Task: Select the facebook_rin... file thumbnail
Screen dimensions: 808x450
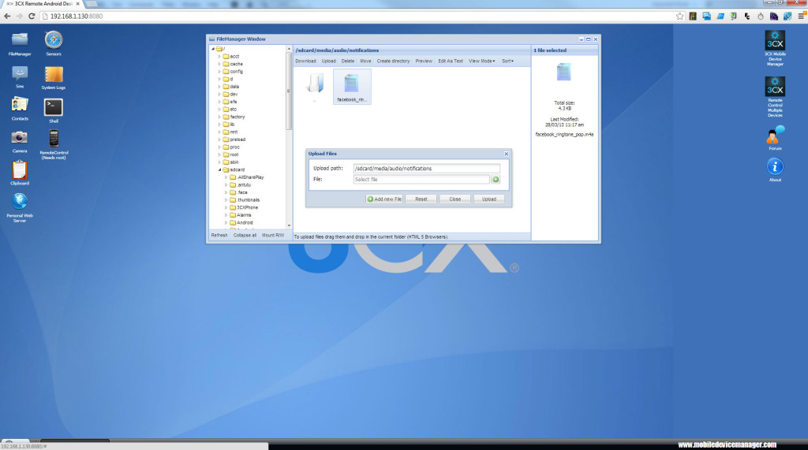Action: [x=352, y=87]
